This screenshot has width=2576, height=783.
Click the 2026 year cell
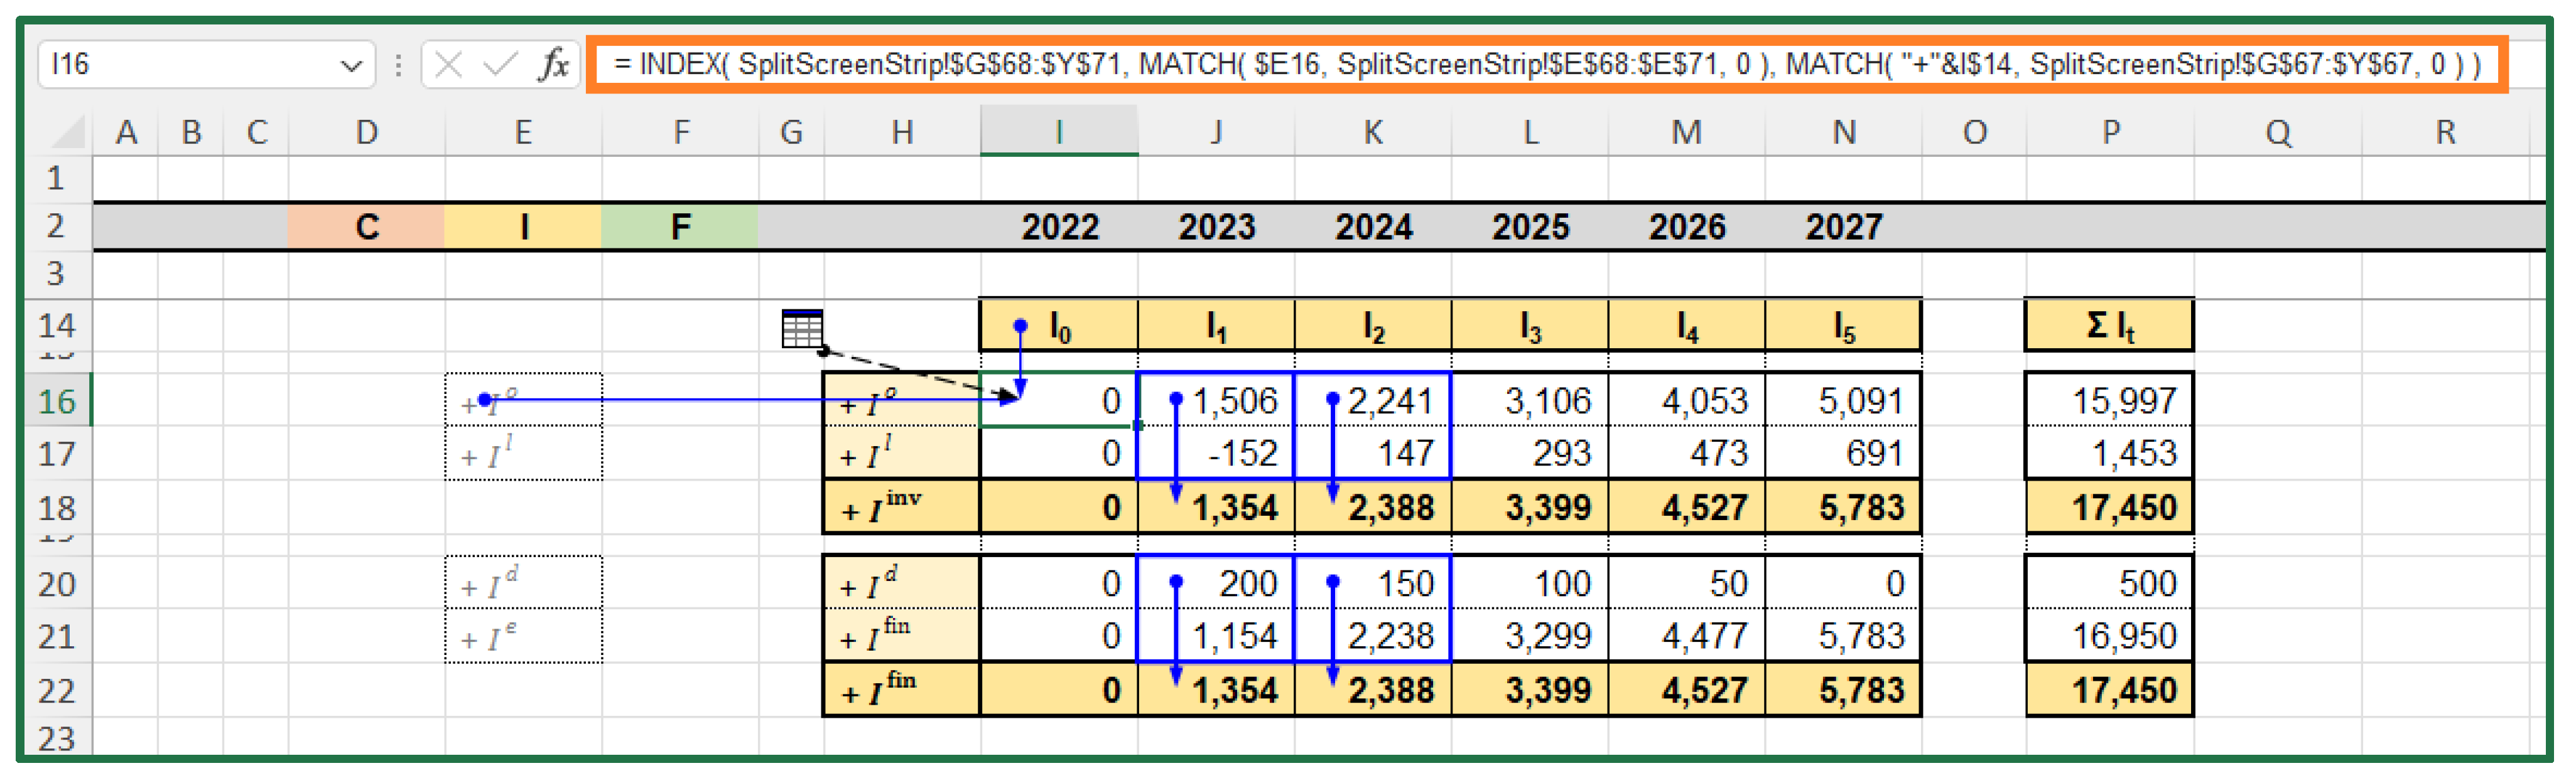[1687, 226]
